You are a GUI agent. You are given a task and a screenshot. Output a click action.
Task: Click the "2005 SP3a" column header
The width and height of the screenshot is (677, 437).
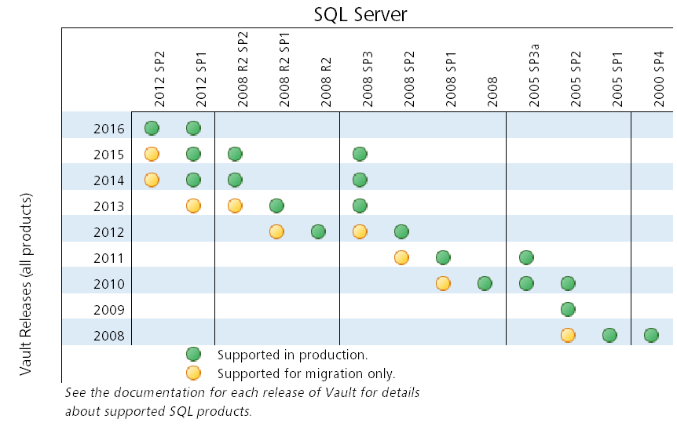point(534,75)
